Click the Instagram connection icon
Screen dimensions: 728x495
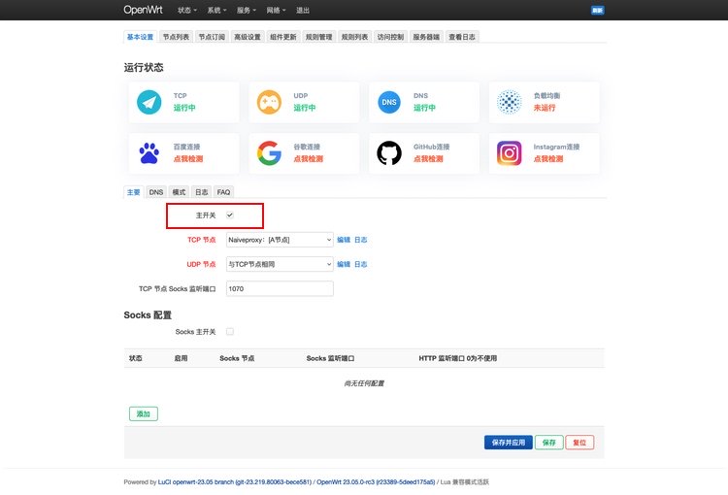[x=510, y=153]
